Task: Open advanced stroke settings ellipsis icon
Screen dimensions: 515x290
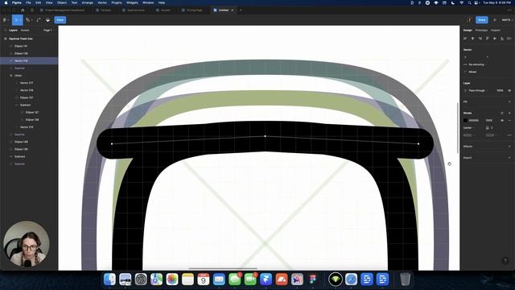Action: (x=509, y=135)
